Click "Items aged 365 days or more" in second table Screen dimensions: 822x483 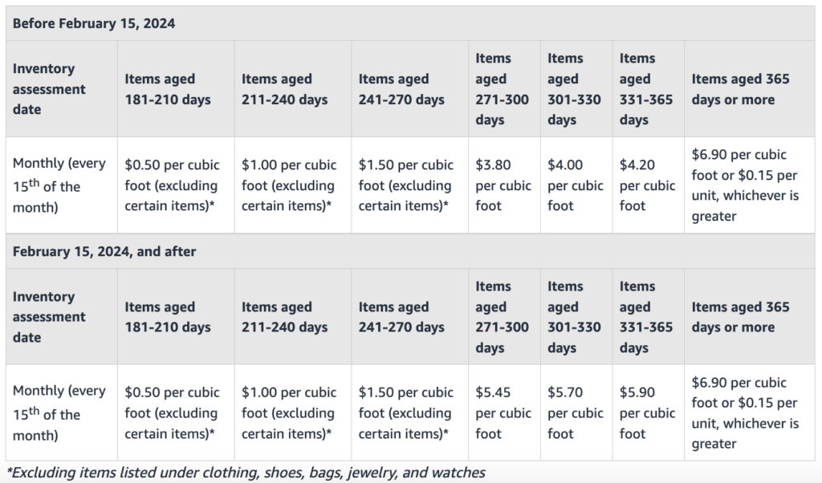(x=740, y=317)
